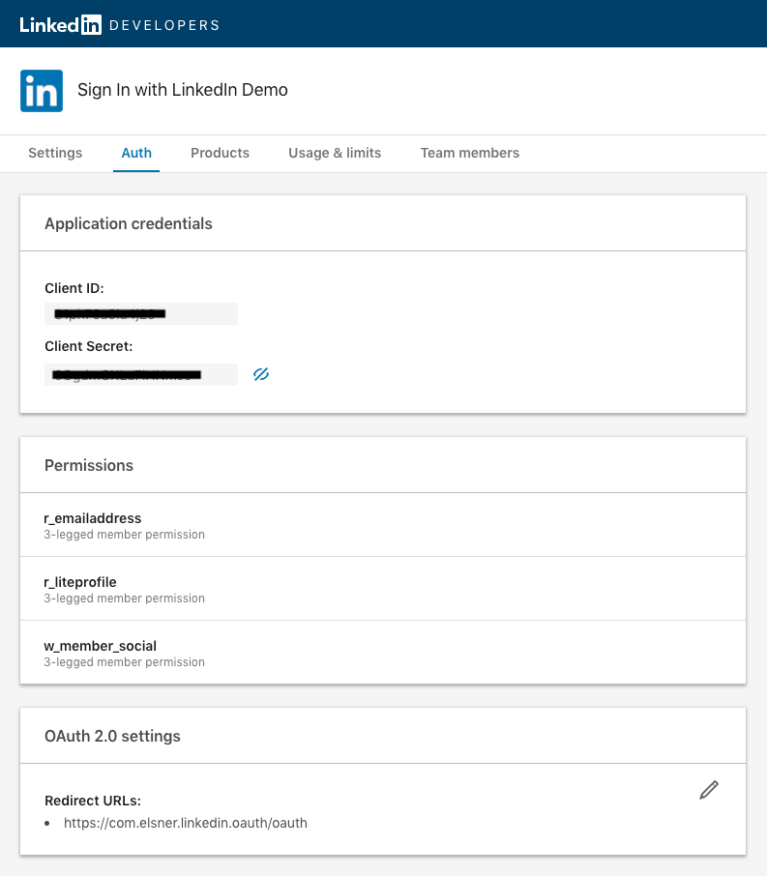Click the Sign In with LinkedIn Demo title
This screenshot has width=767, height=876.
[x=183, y=90]
